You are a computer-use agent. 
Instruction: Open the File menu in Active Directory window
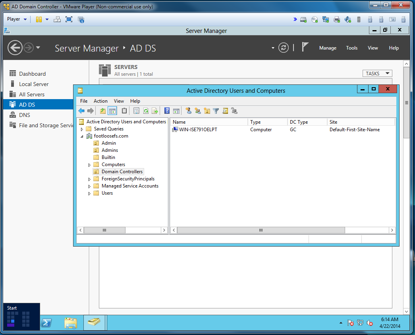84,101
